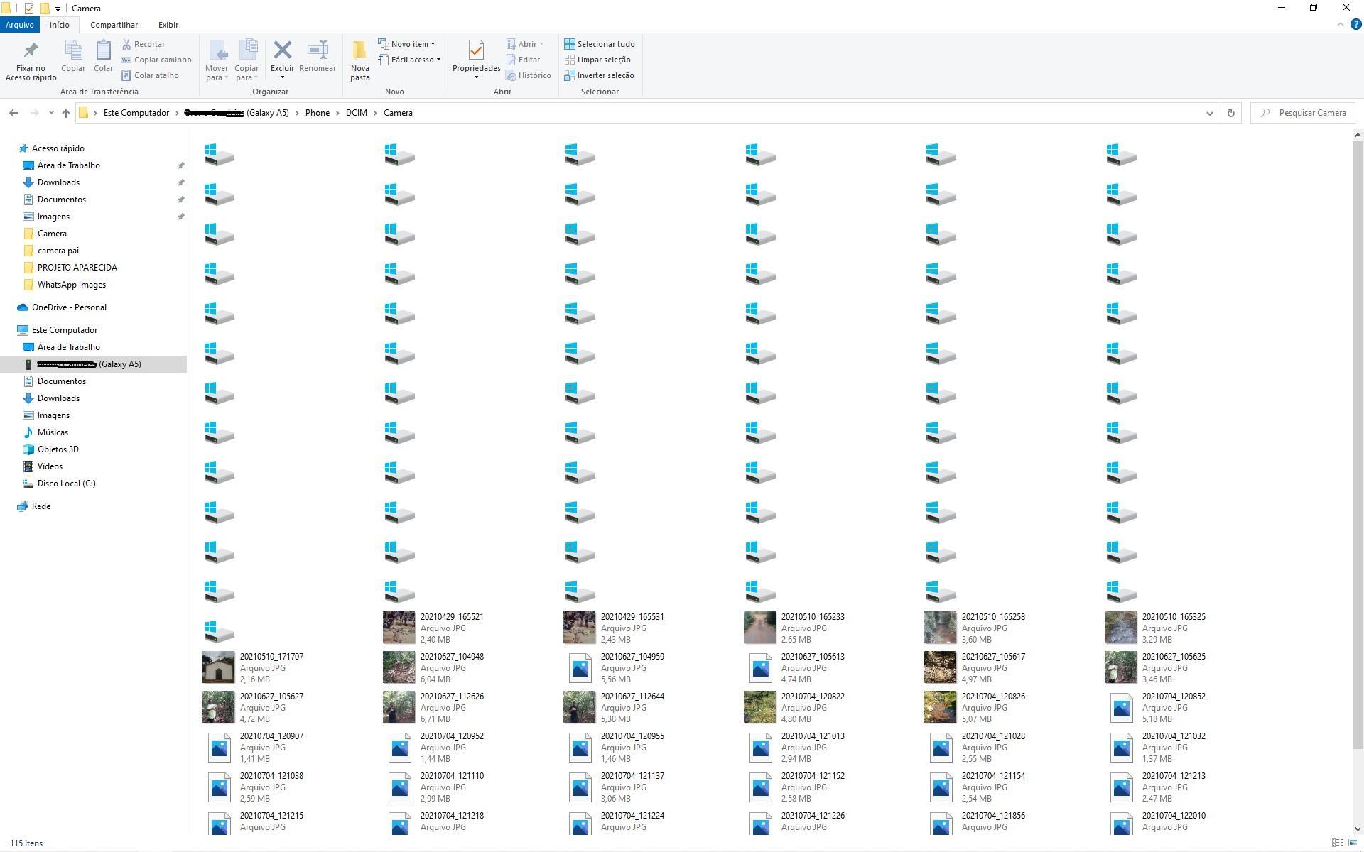Open Objetos 3D in the sidebar
Viewport: 1364px width, 852px height.
click(x=58, y=449)
